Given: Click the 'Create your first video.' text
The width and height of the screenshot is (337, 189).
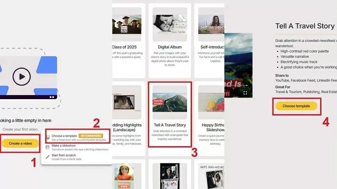Looking at the screenshot, I should pyautogui.click(x=20, y=129).
